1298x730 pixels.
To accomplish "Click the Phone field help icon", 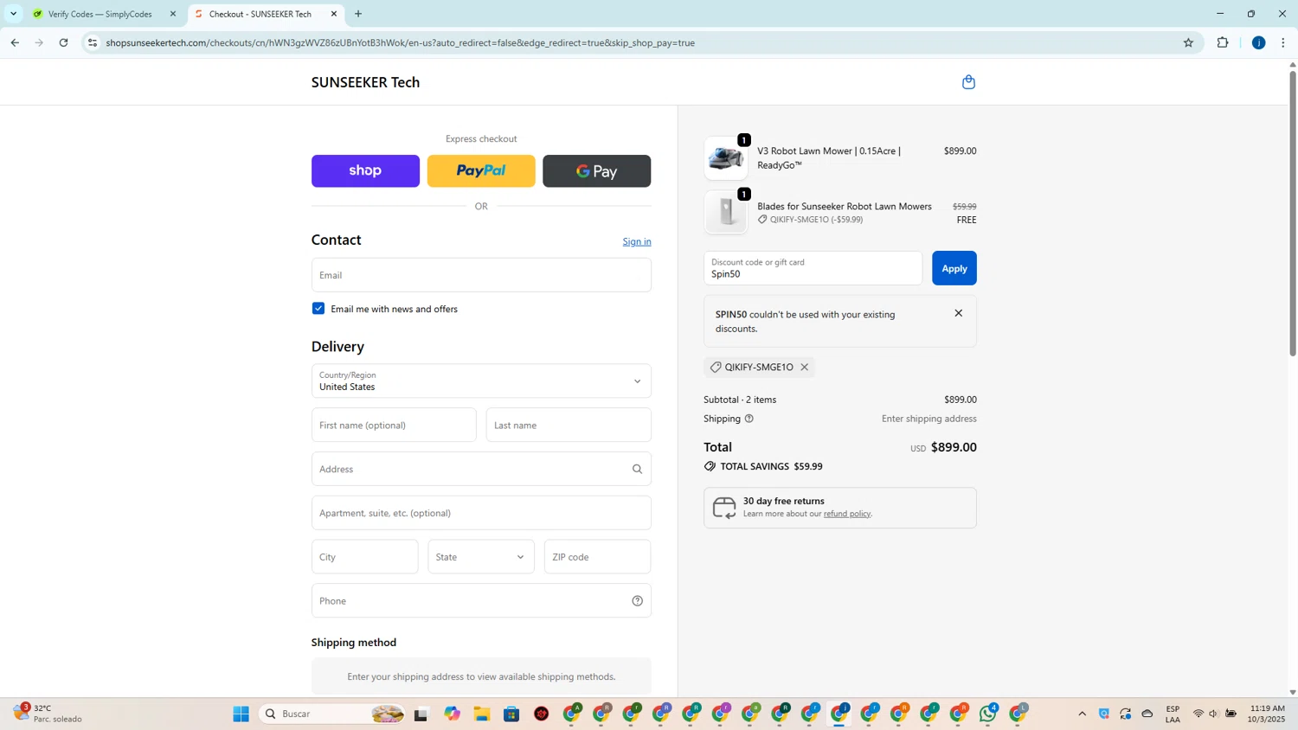I will [x=637, y=601].
